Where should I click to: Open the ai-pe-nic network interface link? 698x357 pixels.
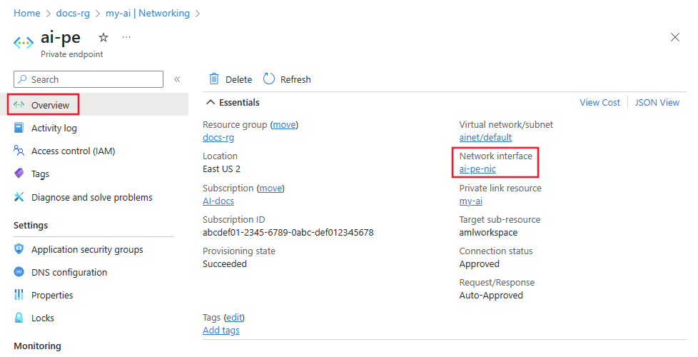tap(477, 169)
